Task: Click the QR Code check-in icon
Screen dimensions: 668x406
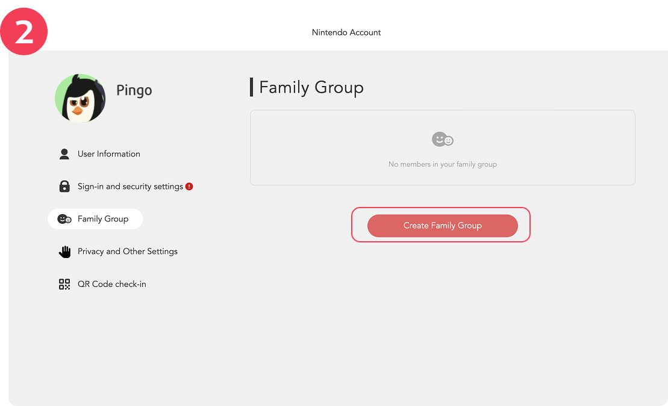Action: tap(64, 284)
